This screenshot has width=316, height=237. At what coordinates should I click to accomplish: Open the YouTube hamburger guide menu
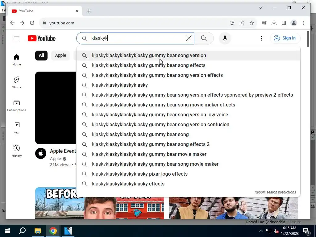tap(17, 38)
